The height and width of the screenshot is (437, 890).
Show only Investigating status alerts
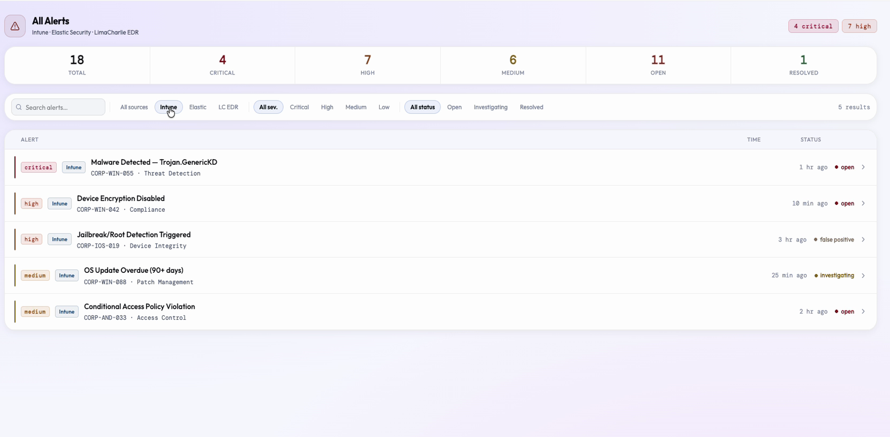coord(491,107)
